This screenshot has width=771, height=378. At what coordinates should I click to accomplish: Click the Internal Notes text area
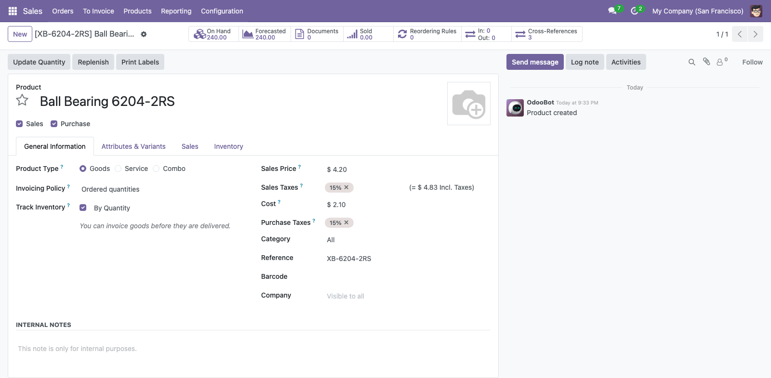tap(253, 349)
